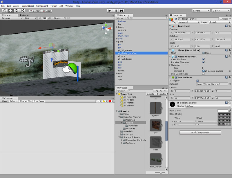Select the Rotate tool in the toolbar
Screen dimensions: 232x178
pyautogui.click(x=16, y=11)
